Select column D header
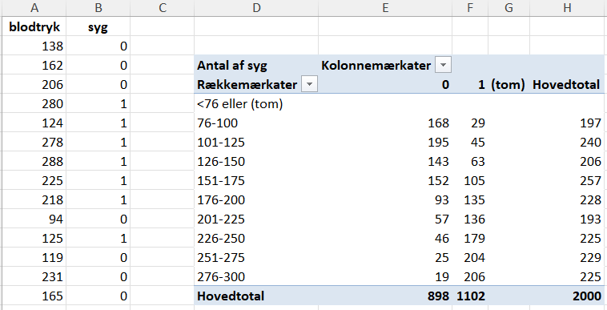607x310 pixels. coord(256,8)
